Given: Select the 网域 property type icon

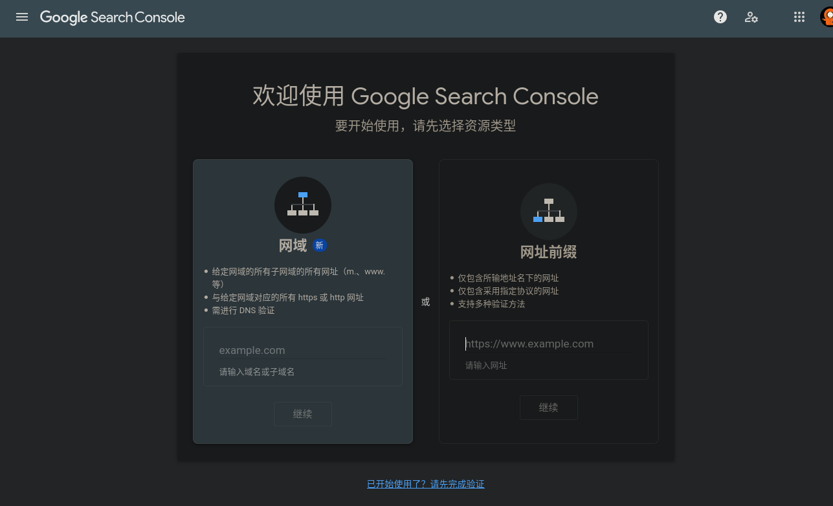Looking at the screenshot, I should 303,205.
